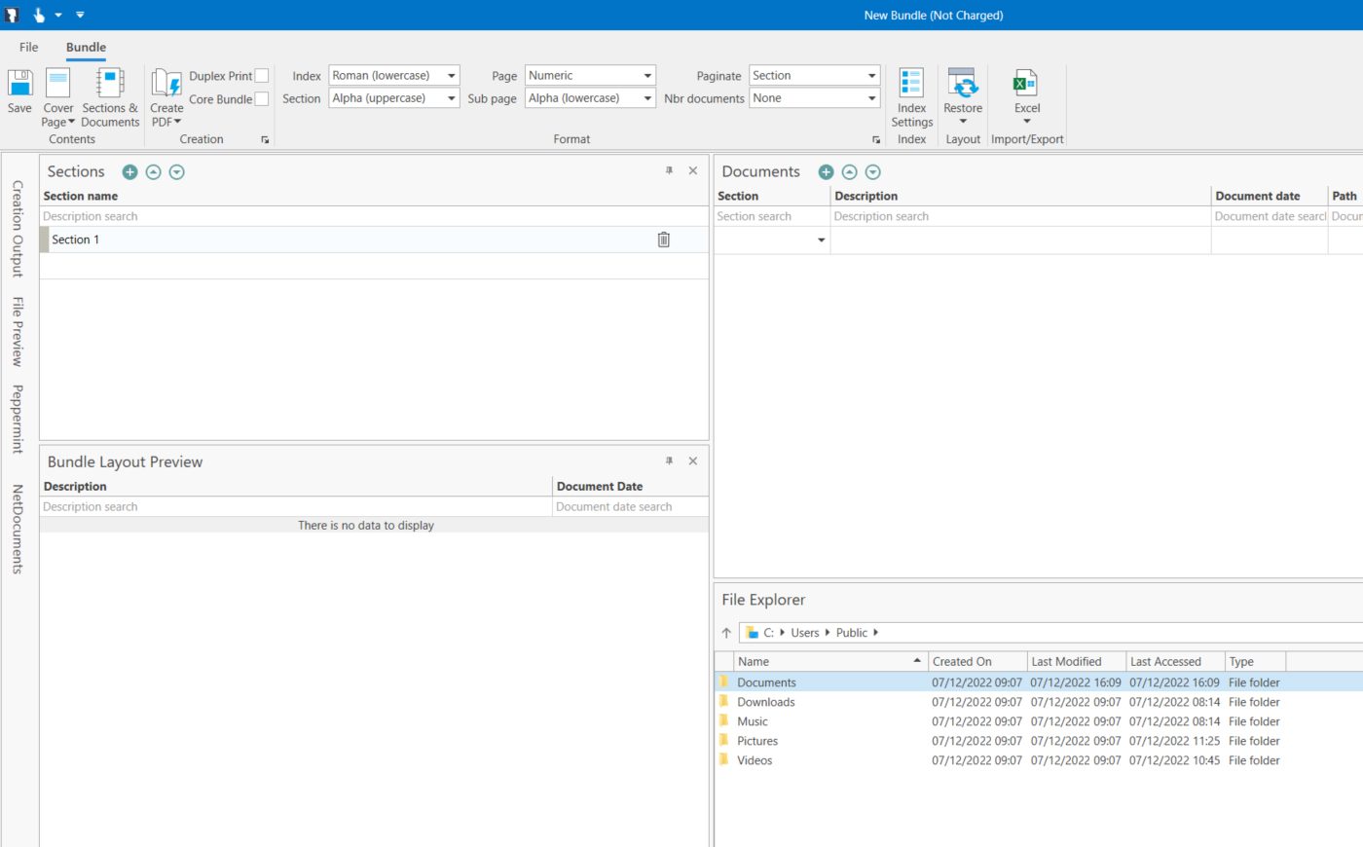The height and width of the screenshot is (847, 1363).
Task: Toggle the Core Bundle checkbox
Action: [261, 99]
